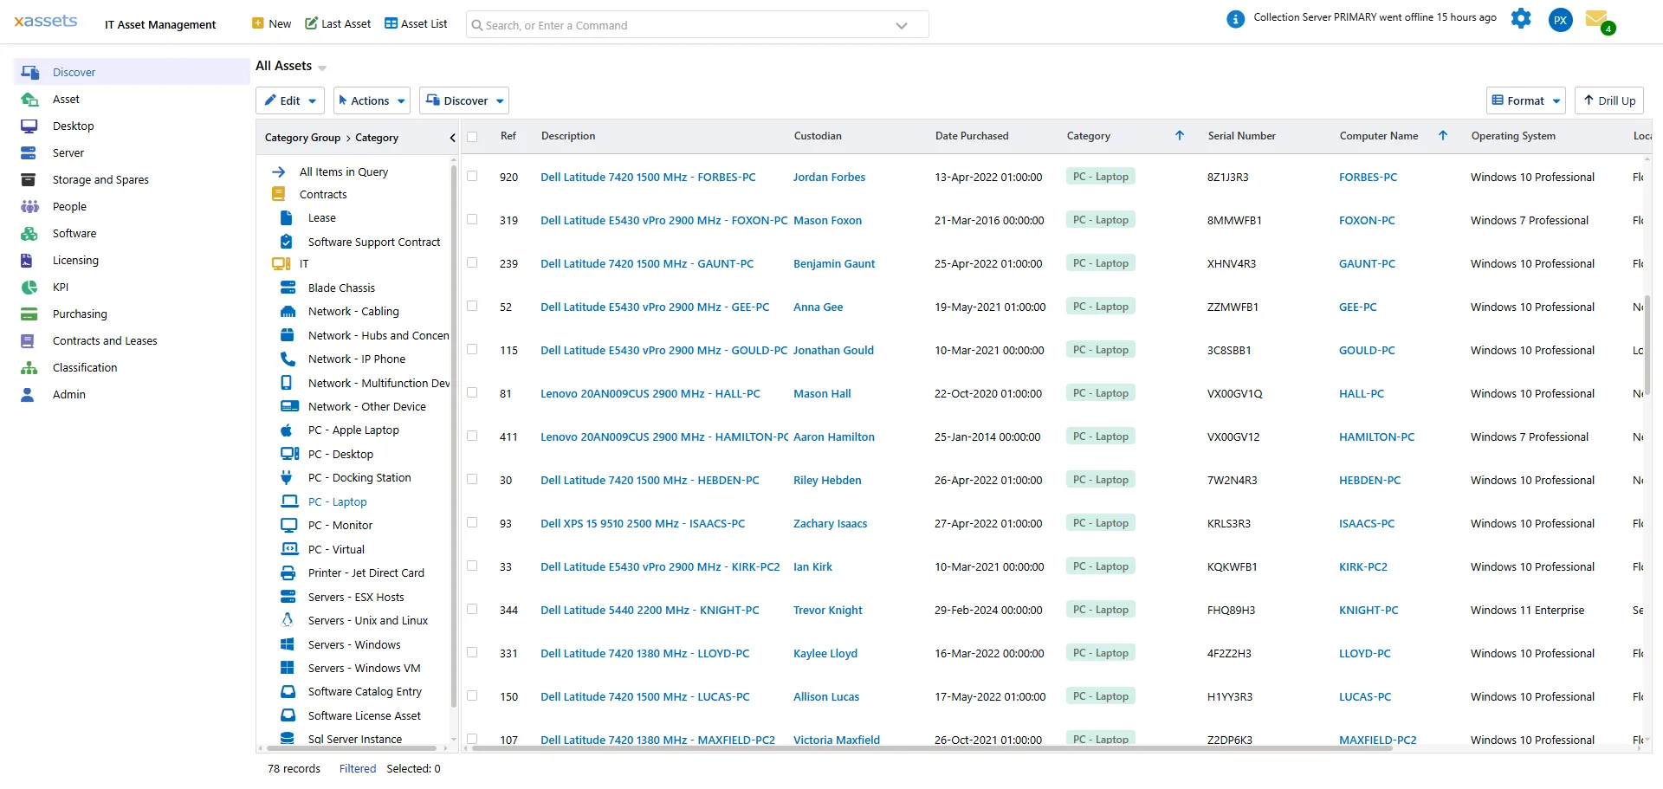Check the row 239 GAUNT-PC checkbox

point(472,262)
